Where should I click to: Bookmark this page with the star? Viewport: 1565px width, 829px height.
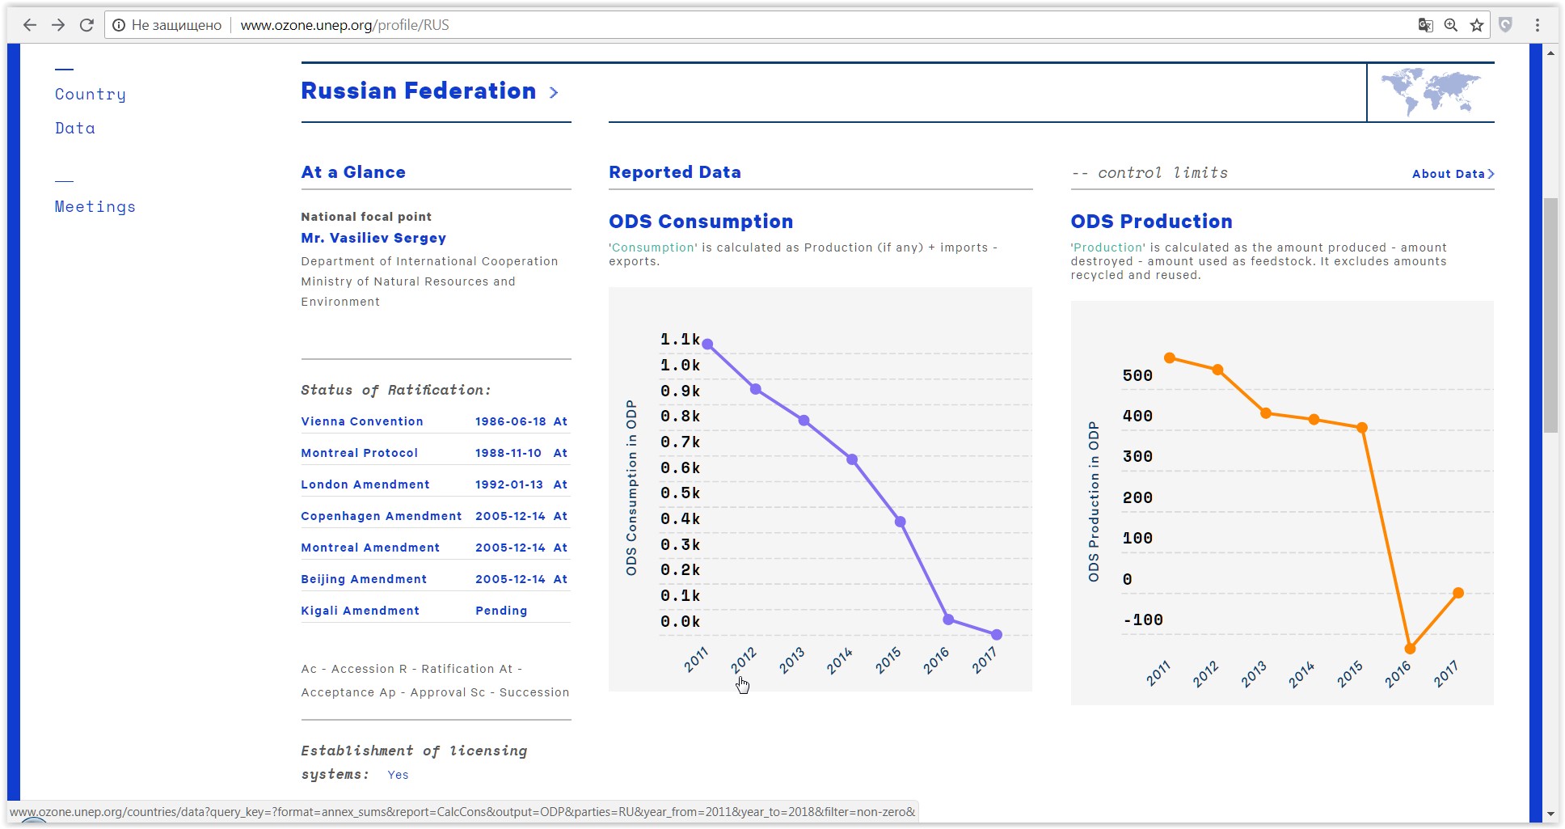[x=1477, y=25]
